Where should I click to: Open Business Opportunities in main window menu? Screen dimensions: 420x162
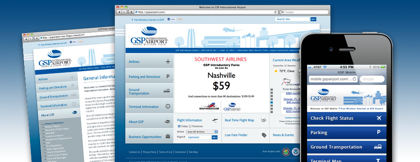[150, 136]
